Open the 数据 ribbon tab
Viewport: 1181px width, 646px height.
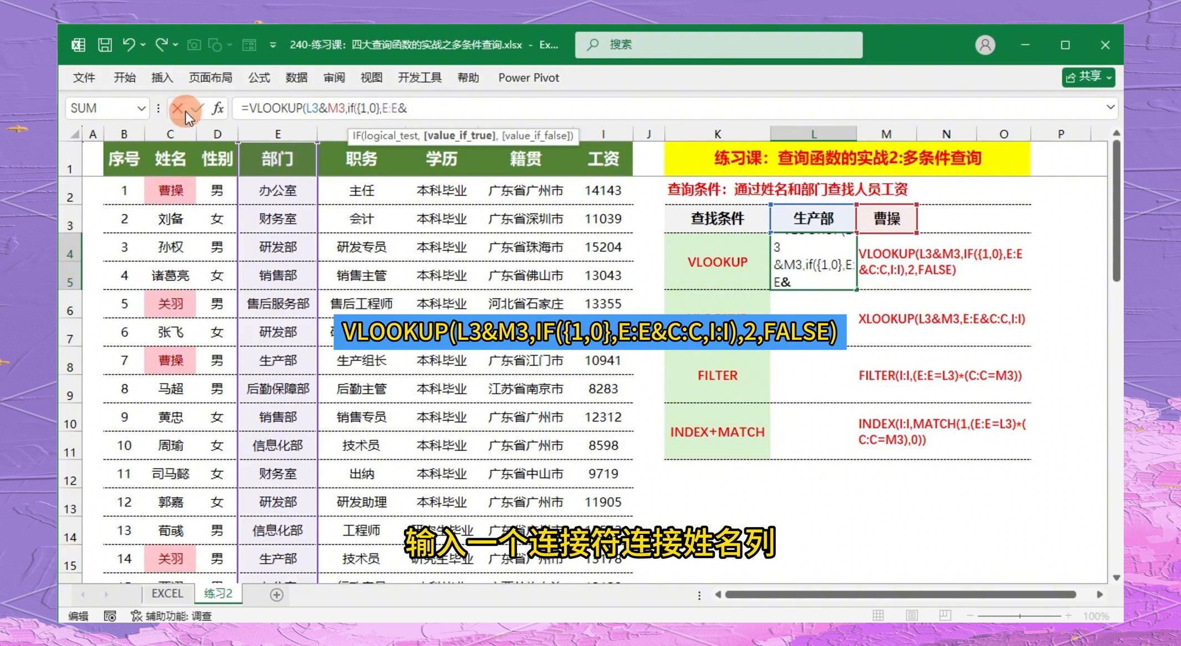[296, 78]
